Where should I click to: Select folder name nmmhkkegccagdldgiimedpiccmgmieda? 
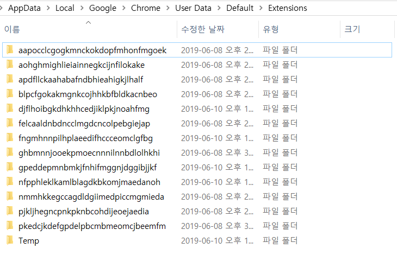[91, 197]
